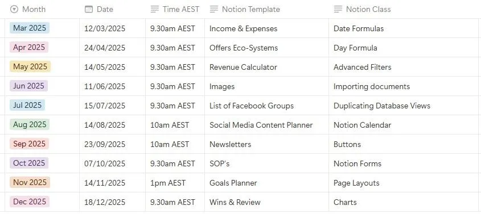Select the Income & Expenses template cell
This screenshot has height=214, width=481.
click(266, 28)
